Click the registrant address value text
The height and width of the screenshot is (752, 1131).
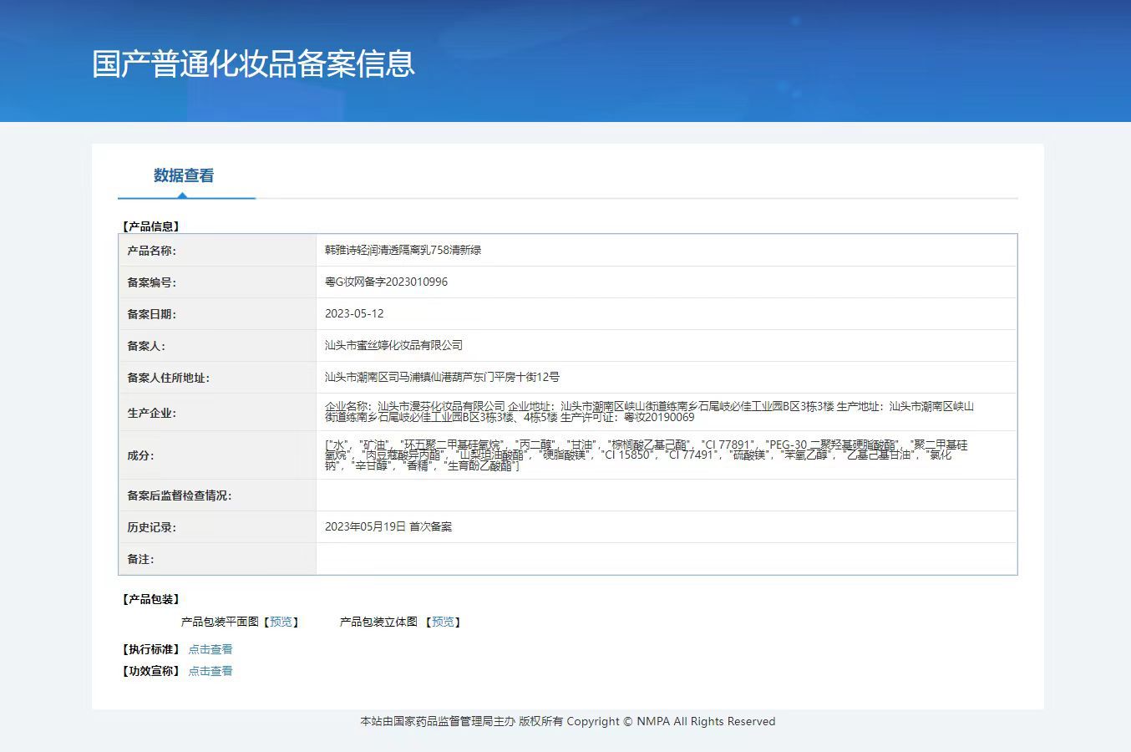coord(442,377)
